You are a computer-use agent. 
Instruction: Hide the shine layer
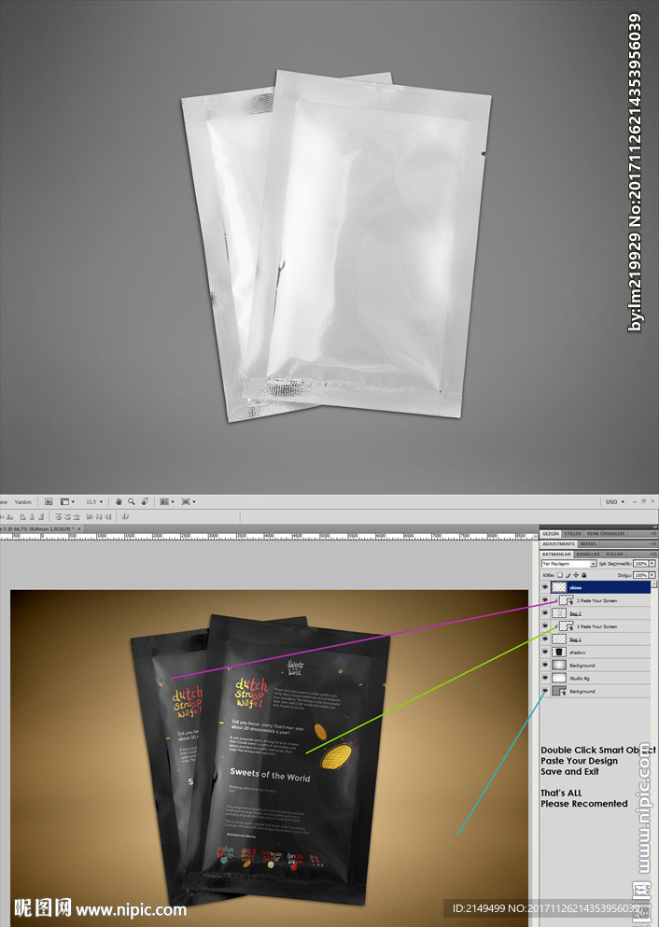545,587
